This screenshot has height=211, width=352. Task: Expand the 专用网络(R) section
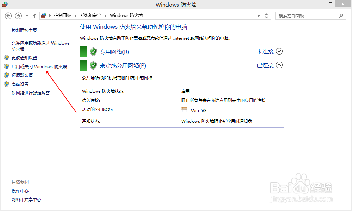(x=279, y=51)
